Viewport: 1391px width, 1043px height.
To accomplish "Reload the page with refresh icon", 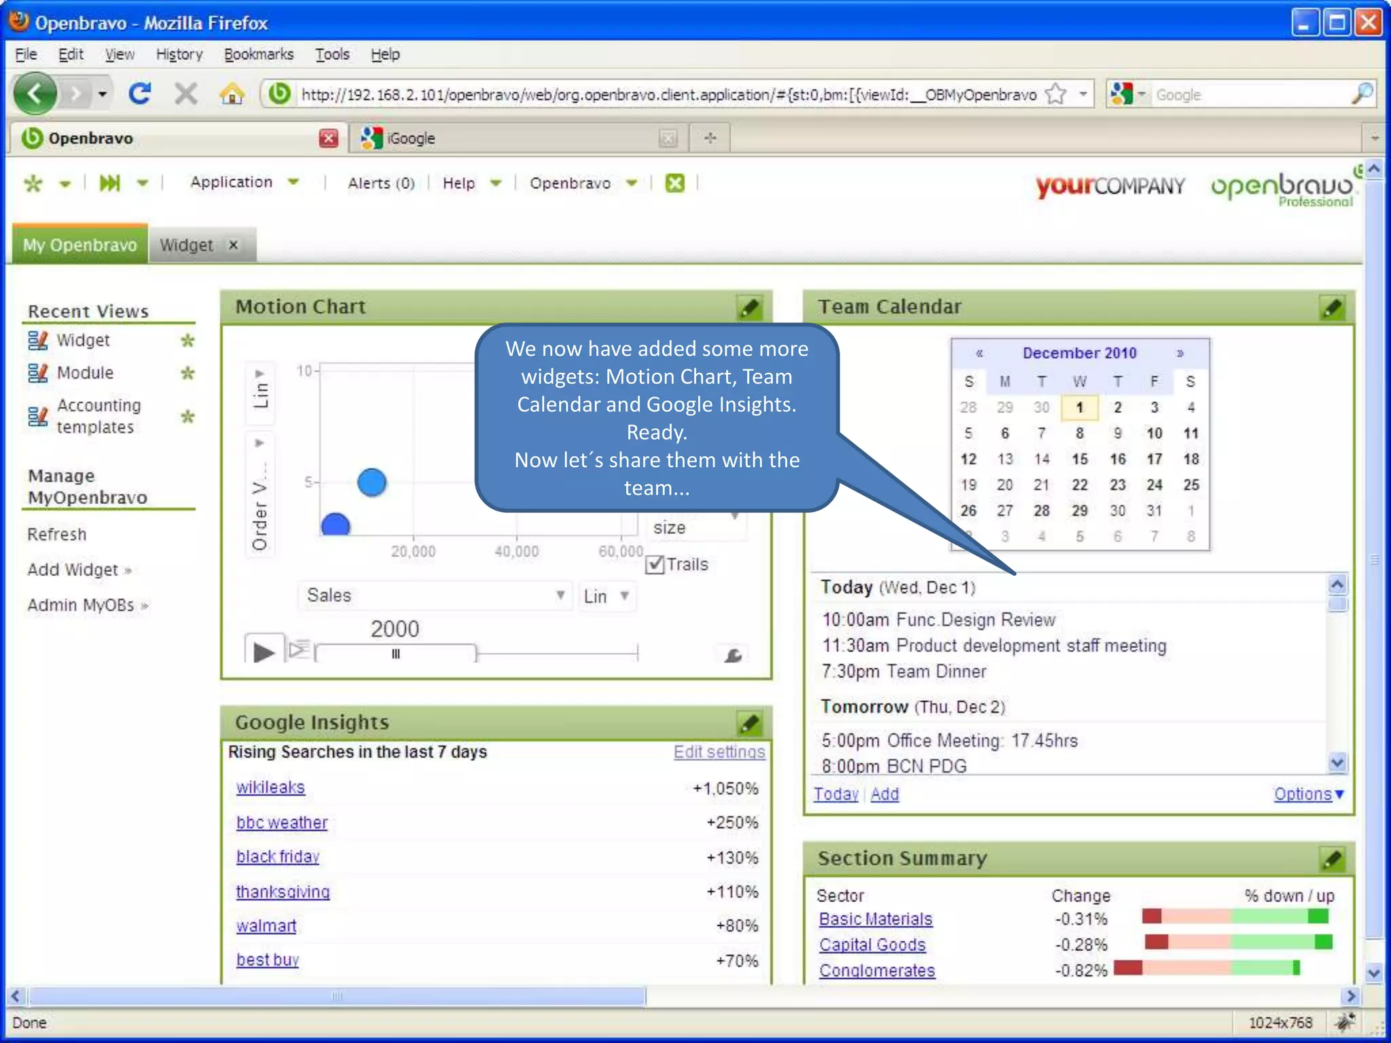I will click(141, 94).
